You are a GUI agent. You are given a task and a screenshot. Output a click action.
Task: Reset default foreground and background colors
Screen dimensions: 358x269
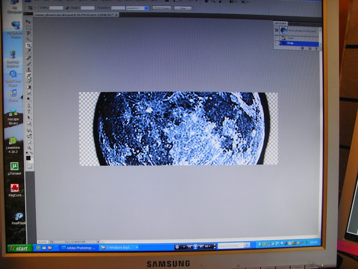point(27,153)
